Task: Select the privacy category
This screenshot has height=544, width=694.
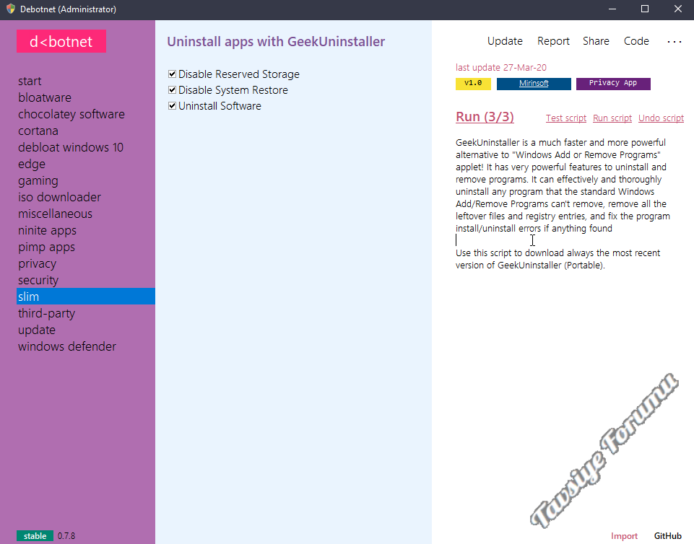Action: pos(37,263)
